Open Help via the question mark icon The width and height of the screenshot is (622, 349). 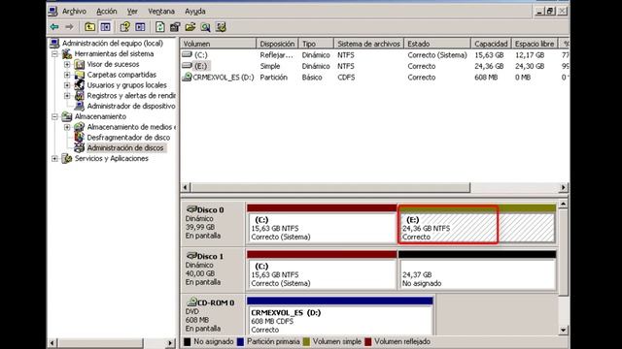pos(125,27)
